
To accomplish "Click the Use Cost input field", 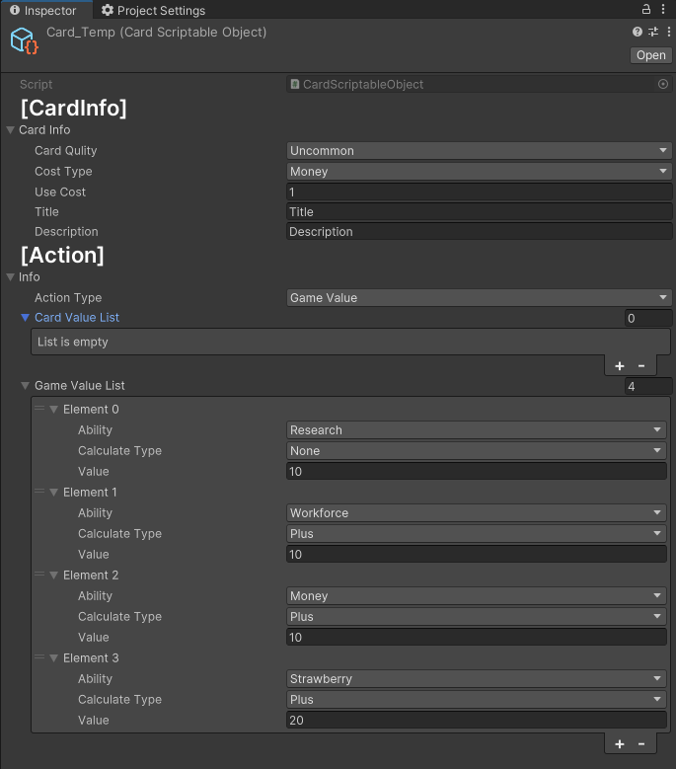I will click(x=479, y=192).
